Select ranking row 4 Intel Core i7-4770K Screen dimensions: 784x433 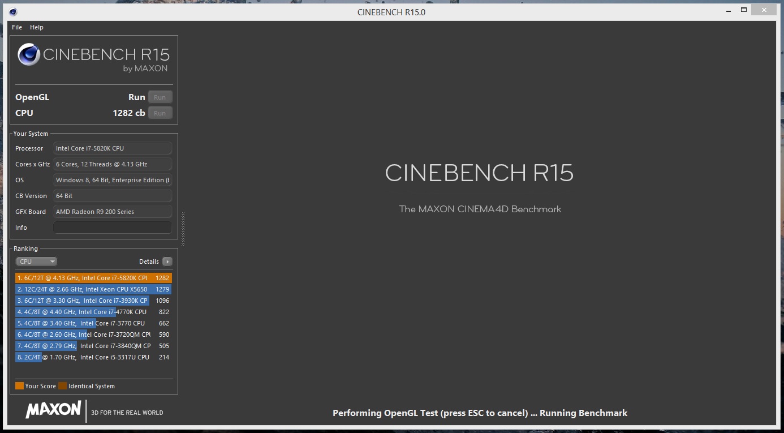[93, 312]
